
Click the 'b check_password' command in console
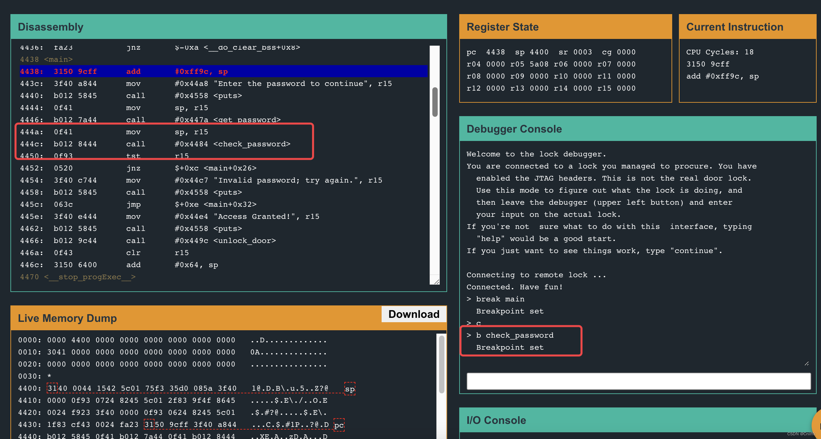click(x=515, y=335)
